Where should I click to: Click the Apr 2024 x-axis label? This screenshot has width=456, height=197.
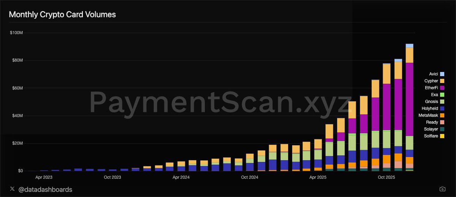tap(181, 177)
